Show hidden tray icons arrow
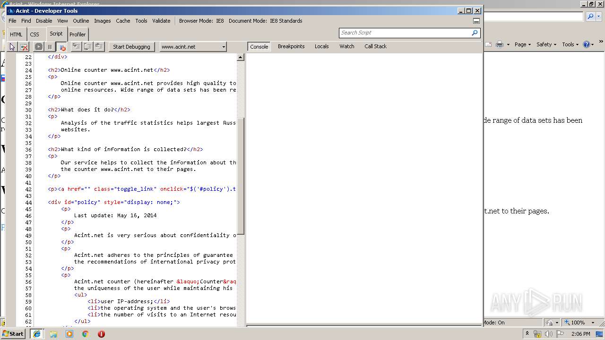The height and width of the screenshot is (340, 605). coord(527,333)
